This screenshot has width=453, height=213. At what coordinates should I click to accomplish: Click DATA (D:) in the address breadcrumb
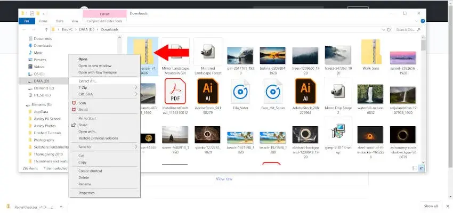pos(86,29)
